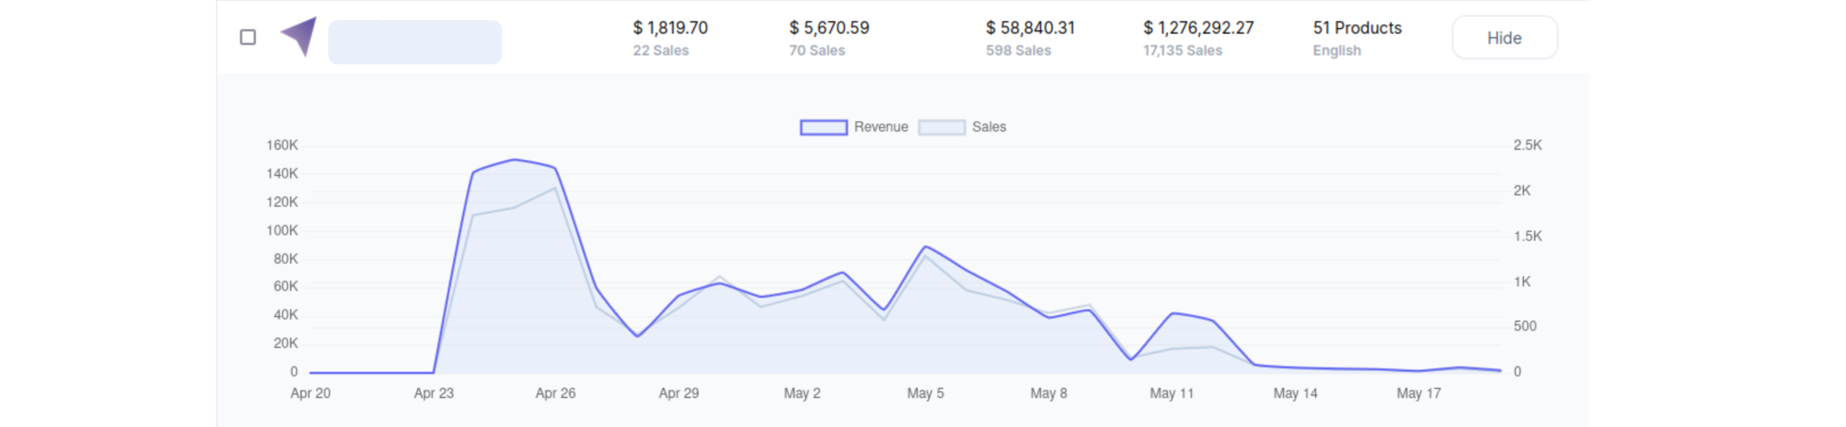
Task: Open the blurred store name placeholder
Action: [x=415, y=42]
